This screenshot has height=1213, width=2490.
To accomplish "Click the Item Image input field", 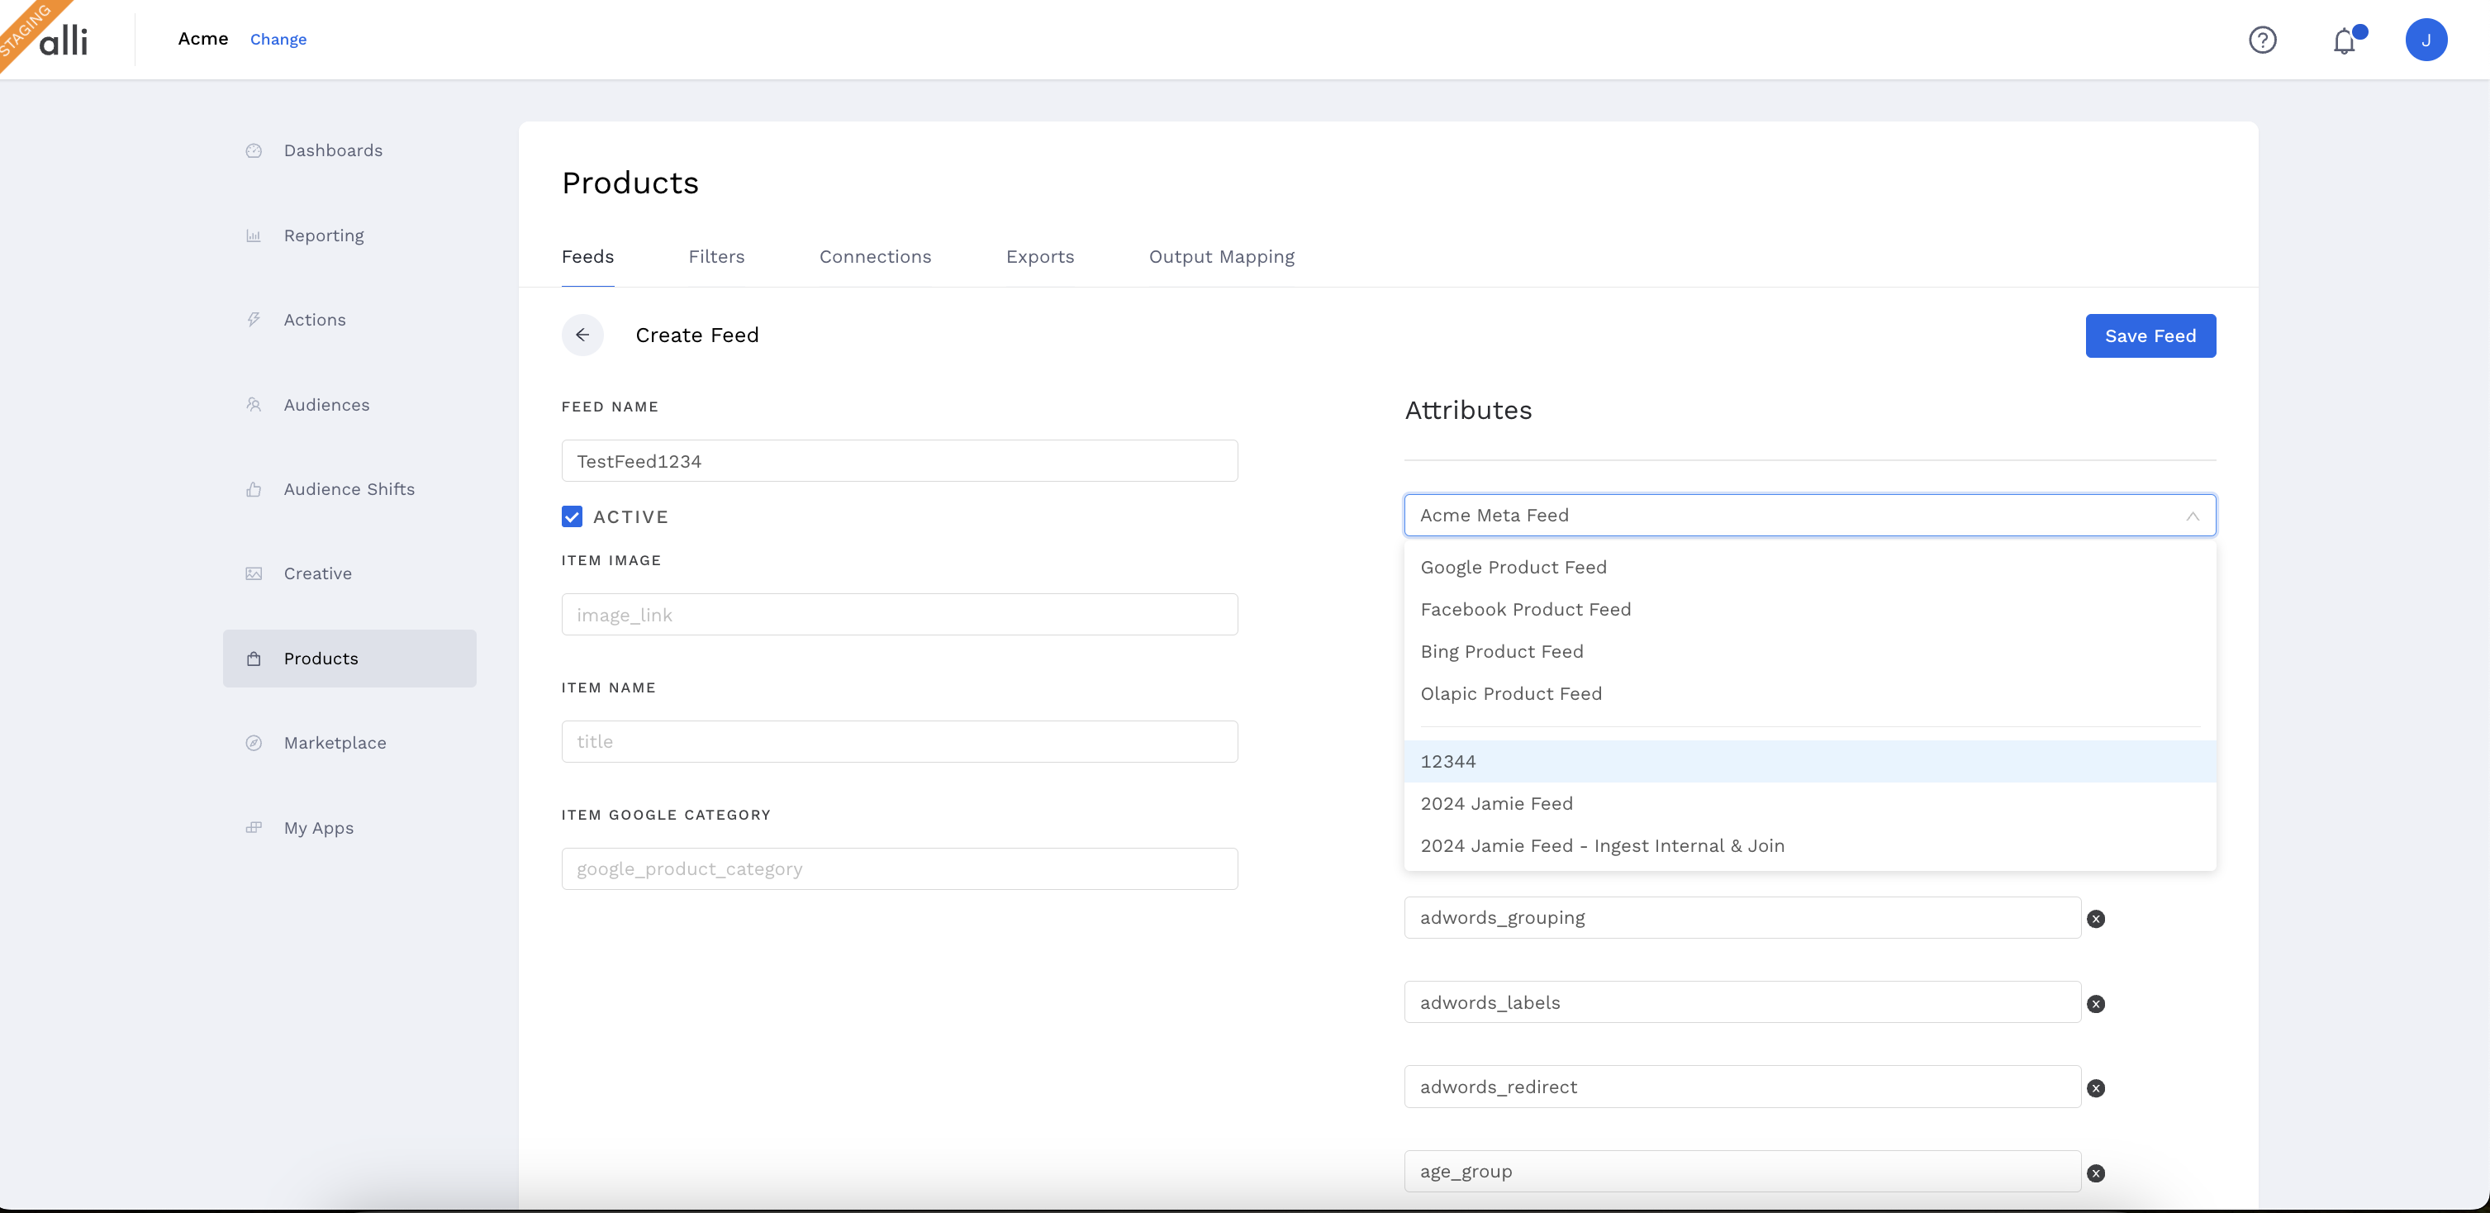I will click(x=899, y=615).
